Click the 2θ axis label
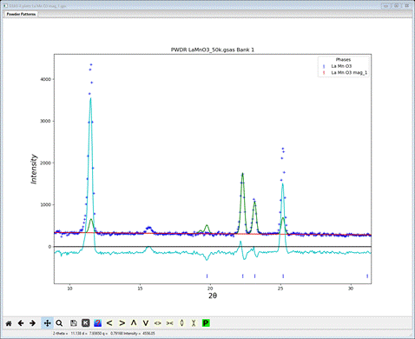 (x=213, y=296)
